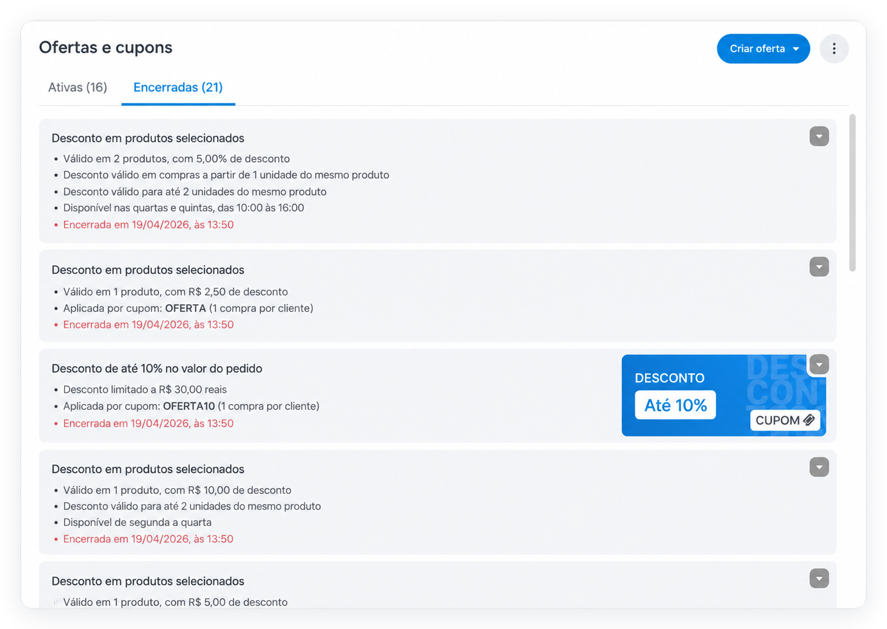Expand options for the 5,00% discount offer
Screen dimensions: 887x629
click(x=819, y=136)
